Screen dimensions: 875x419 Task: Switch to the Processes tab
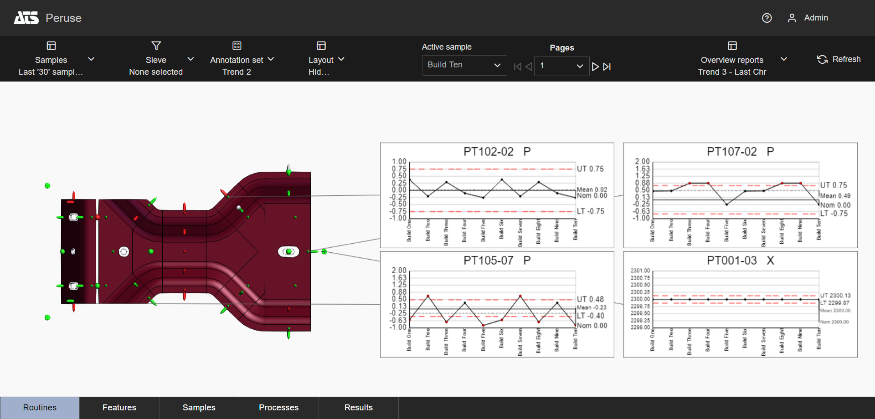coord(278,408)
